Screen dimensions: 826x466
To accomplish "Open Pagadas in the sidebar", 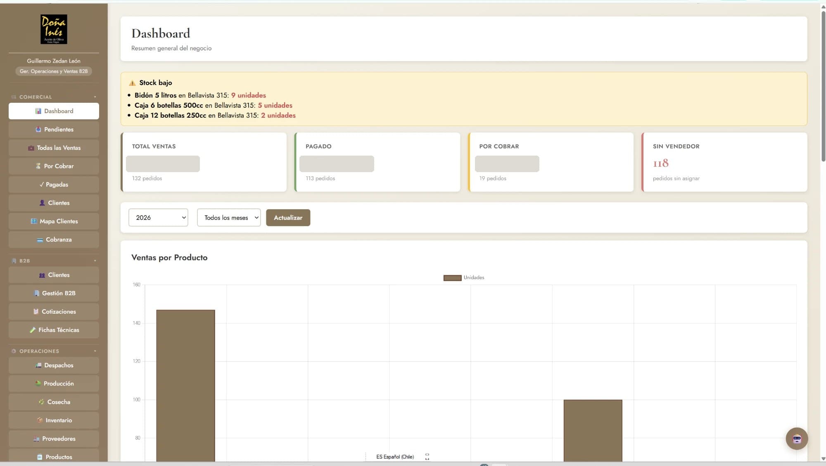I will [54, 185].
